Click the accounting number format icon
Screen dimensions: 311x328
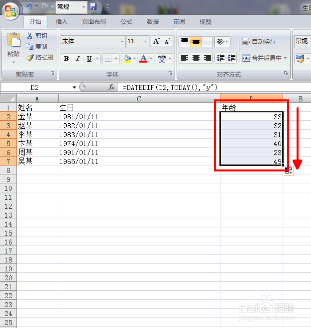pos(300,58)
